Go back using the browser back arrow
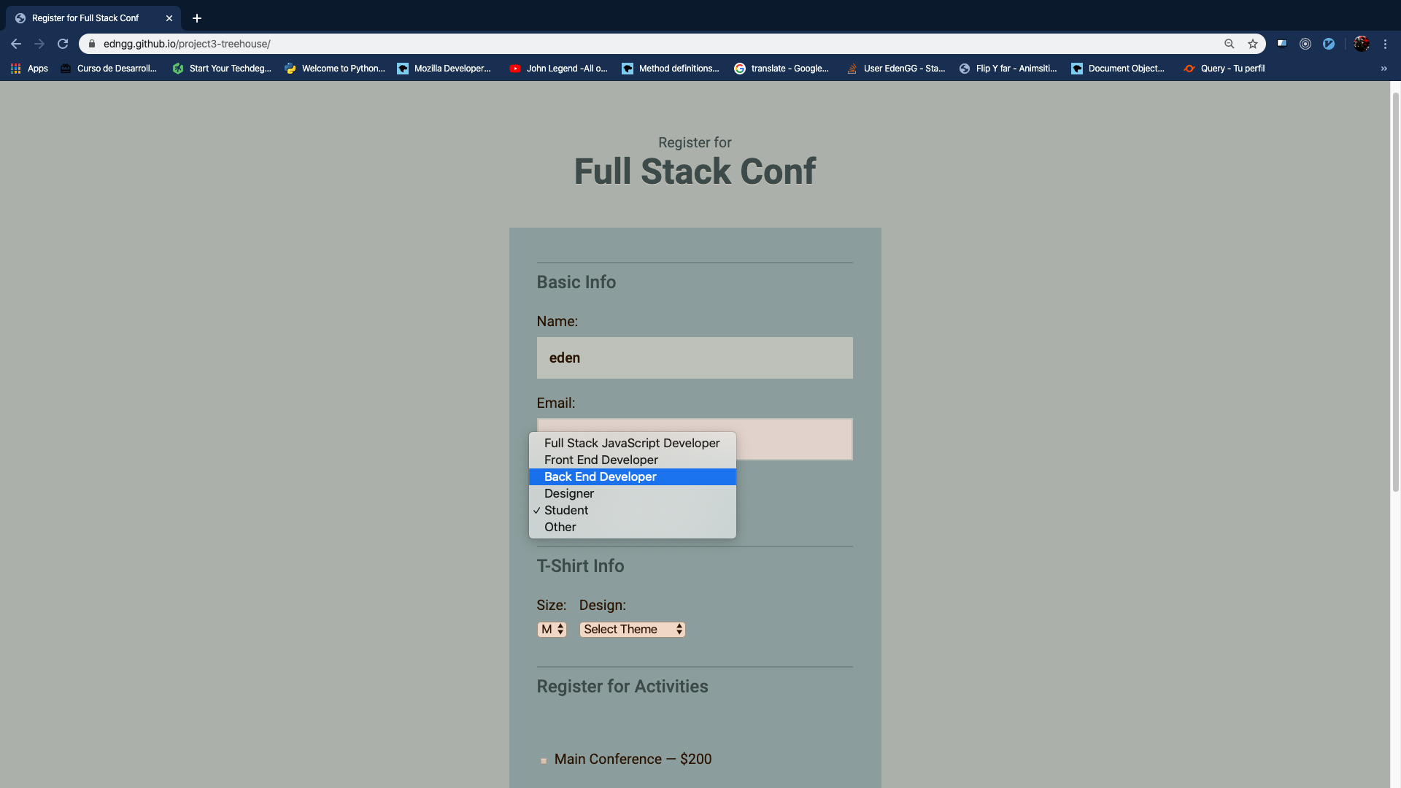Image resolution: width=1401 pixels, height=788 pixels. coord(16,44)
